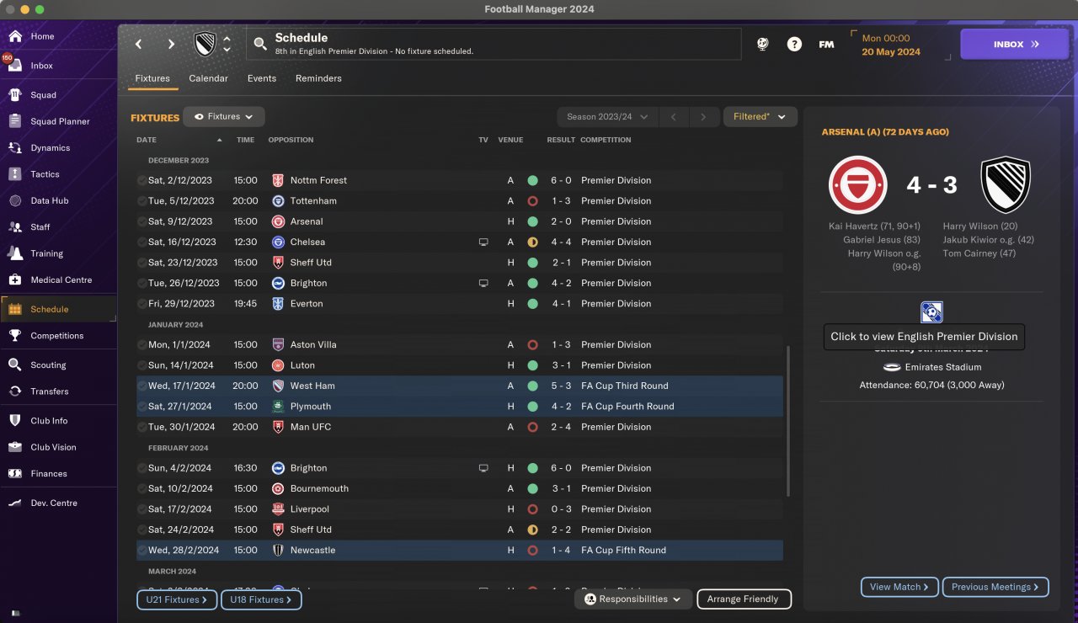
Task: Switch to the Calendar tab
Action: click(208, 78)
